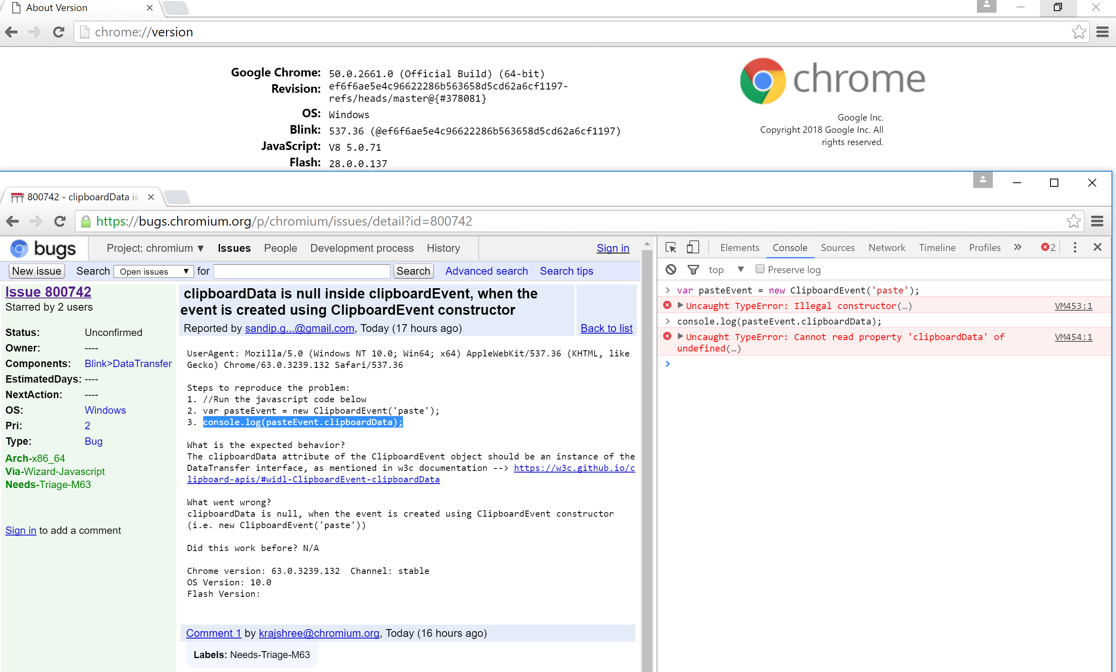Click the Search button
Screen dimensions: 1116x672
413,271
